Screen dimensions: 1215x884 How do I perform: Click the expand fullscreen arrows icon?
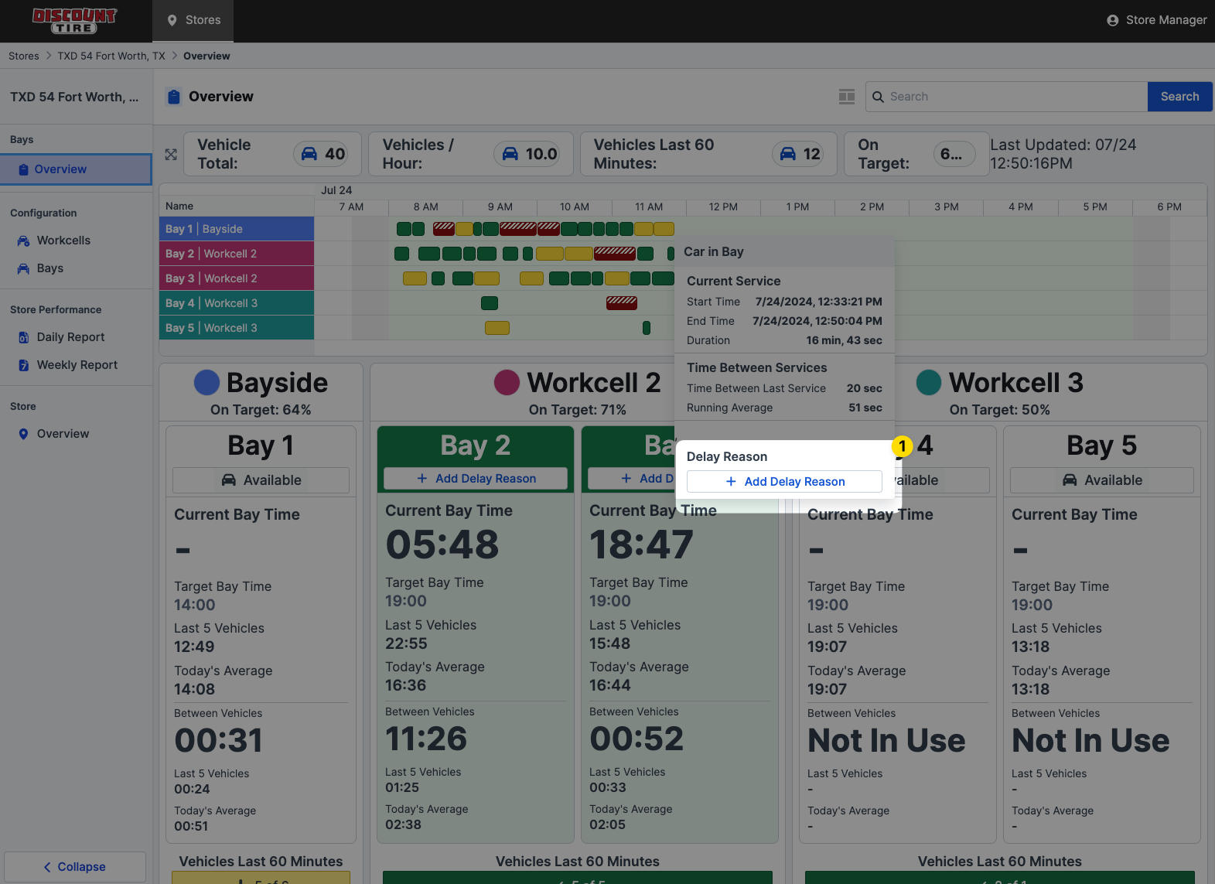pos(171,155)
